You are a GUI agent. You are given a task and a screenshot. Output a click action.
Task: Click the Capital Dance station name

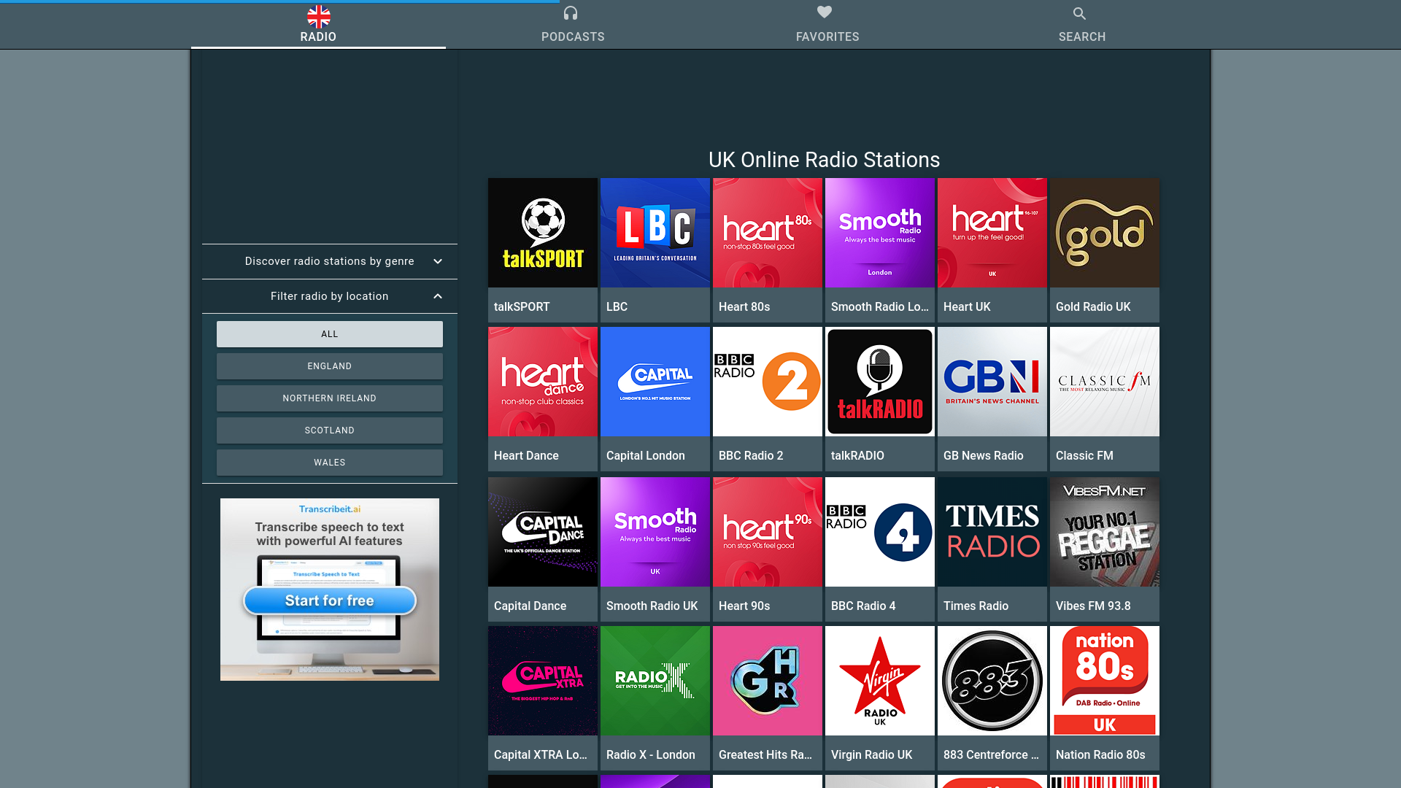530,606
